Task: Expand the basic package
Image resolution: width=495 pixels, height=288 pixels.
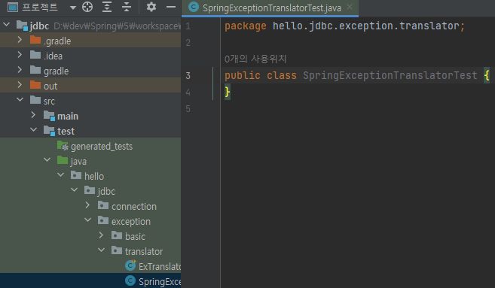Action: [x=101, y=235]
